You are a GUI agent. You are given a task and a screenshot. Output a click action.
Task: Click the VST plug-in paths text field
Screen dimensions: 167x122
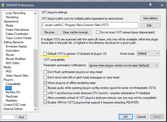click(90, 26)
